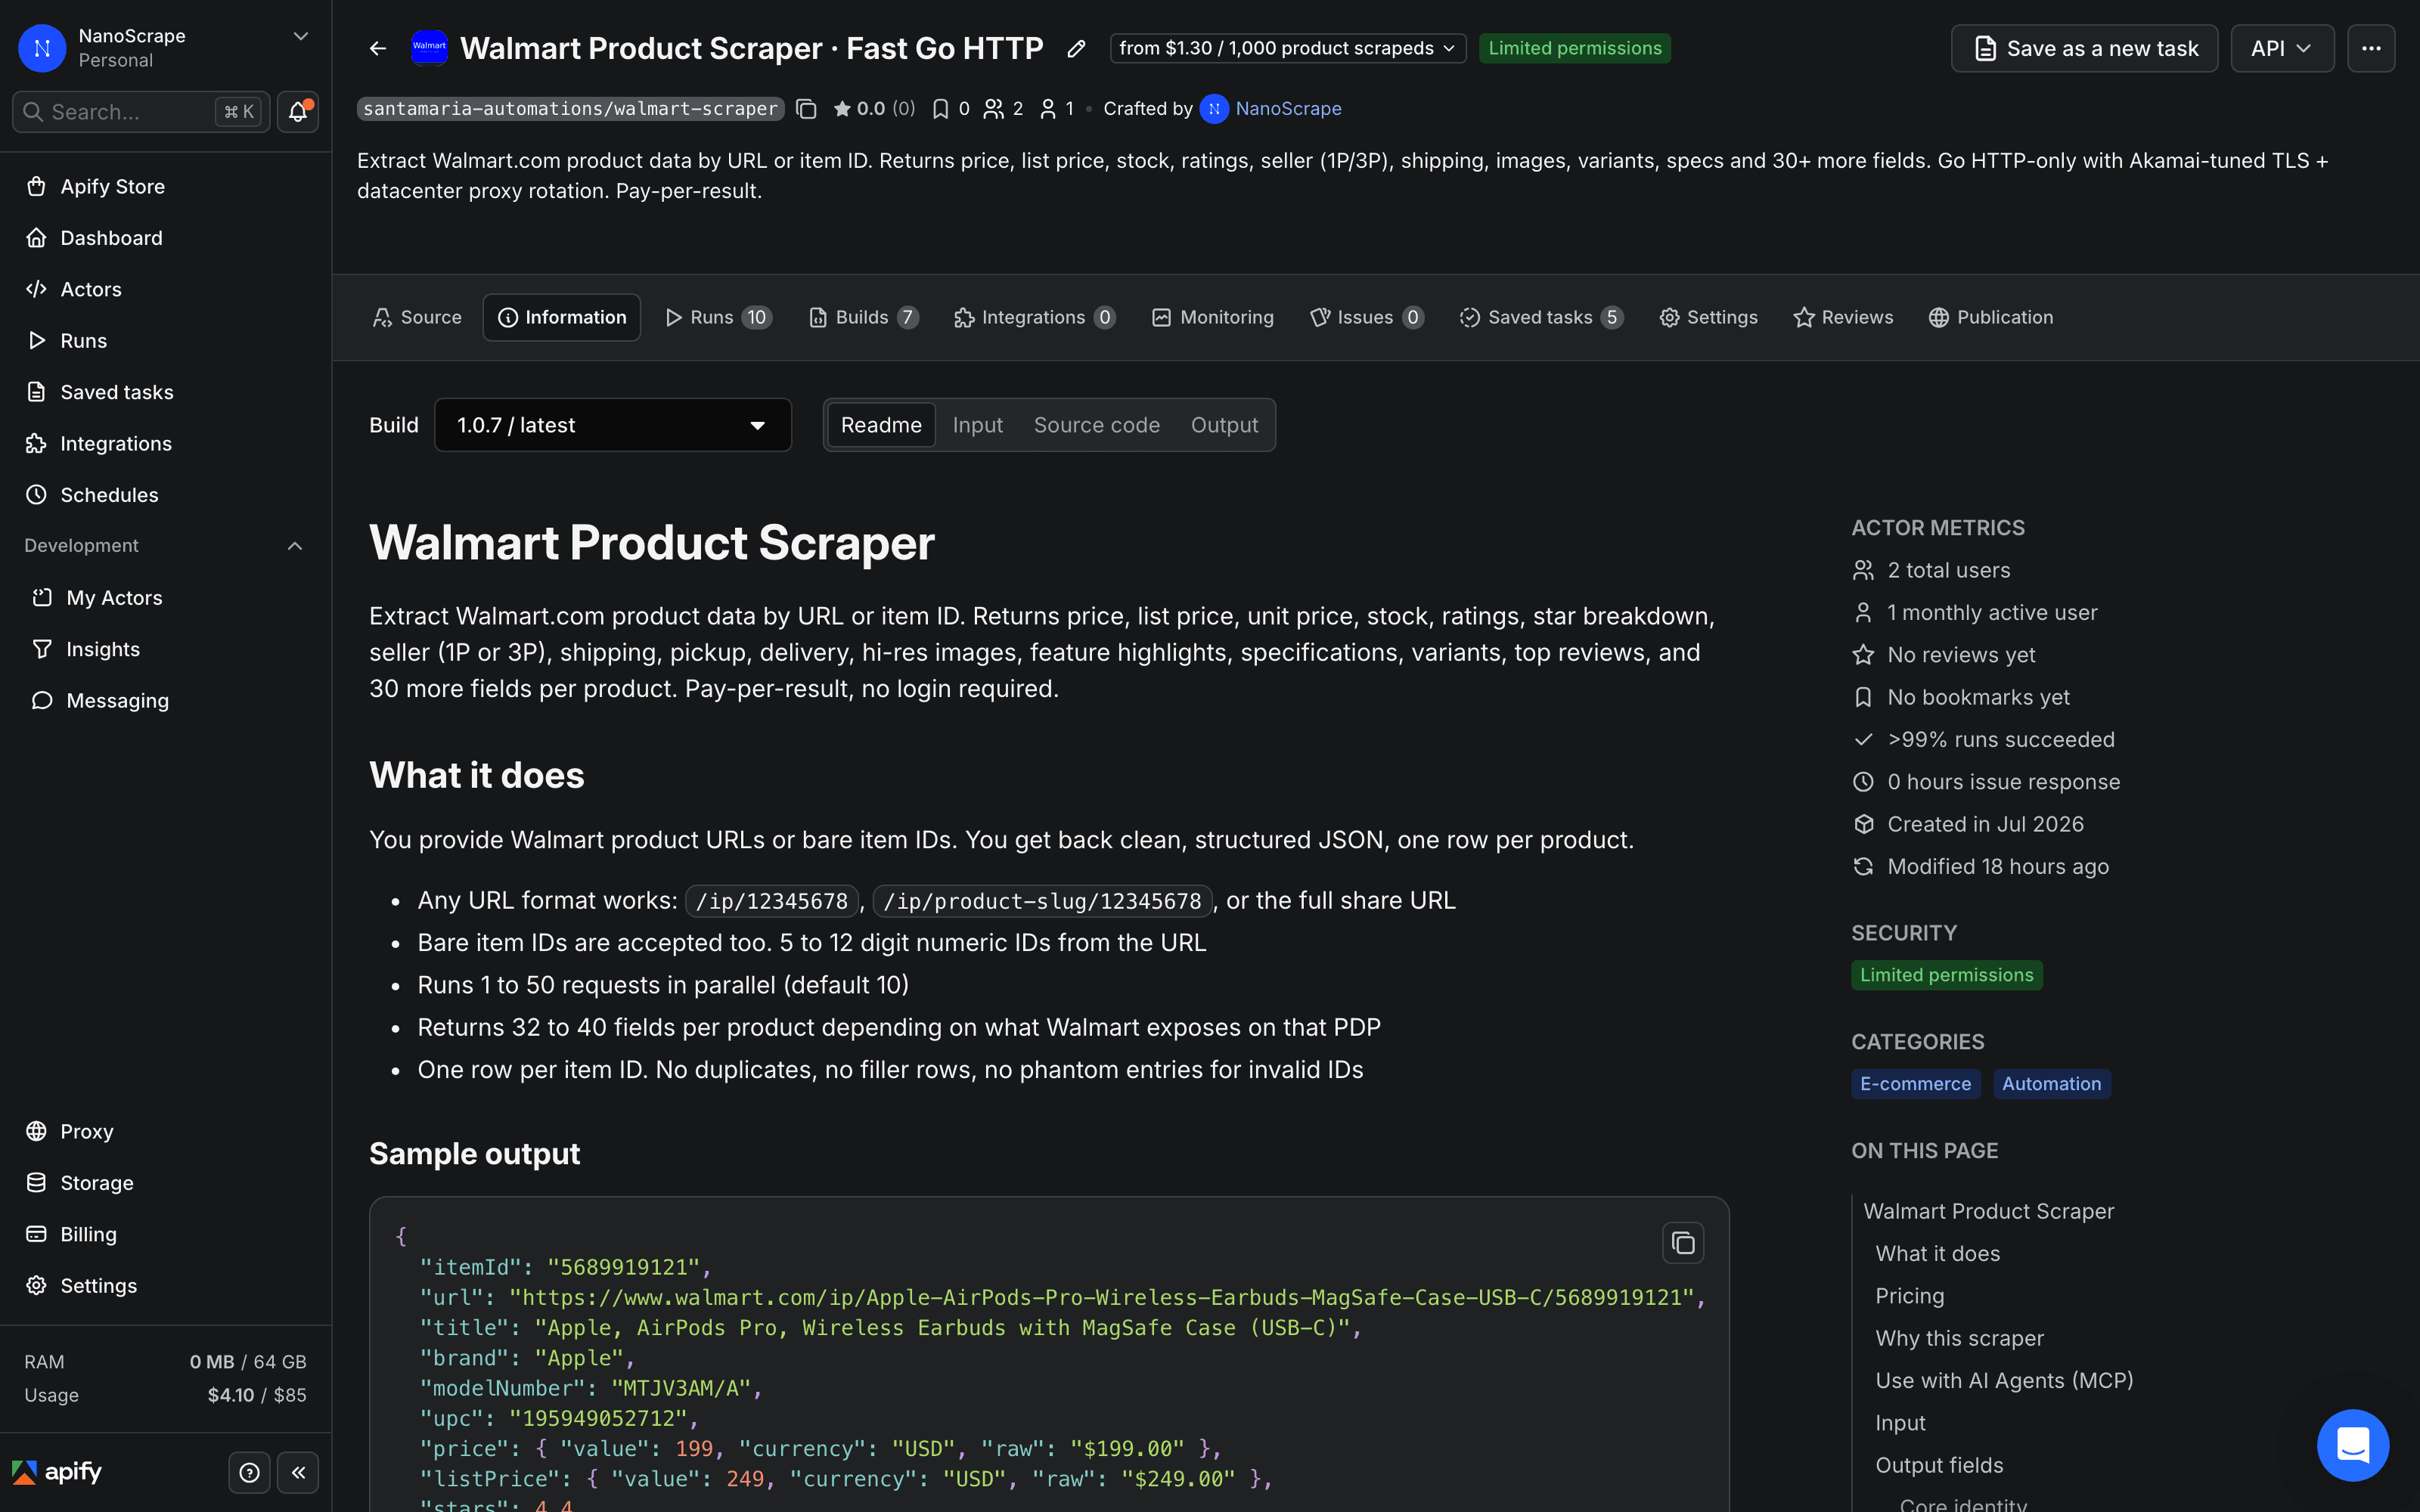Click the Limited permissions badge in header
The image size is (2420, 1512).
pos(1574,48)
